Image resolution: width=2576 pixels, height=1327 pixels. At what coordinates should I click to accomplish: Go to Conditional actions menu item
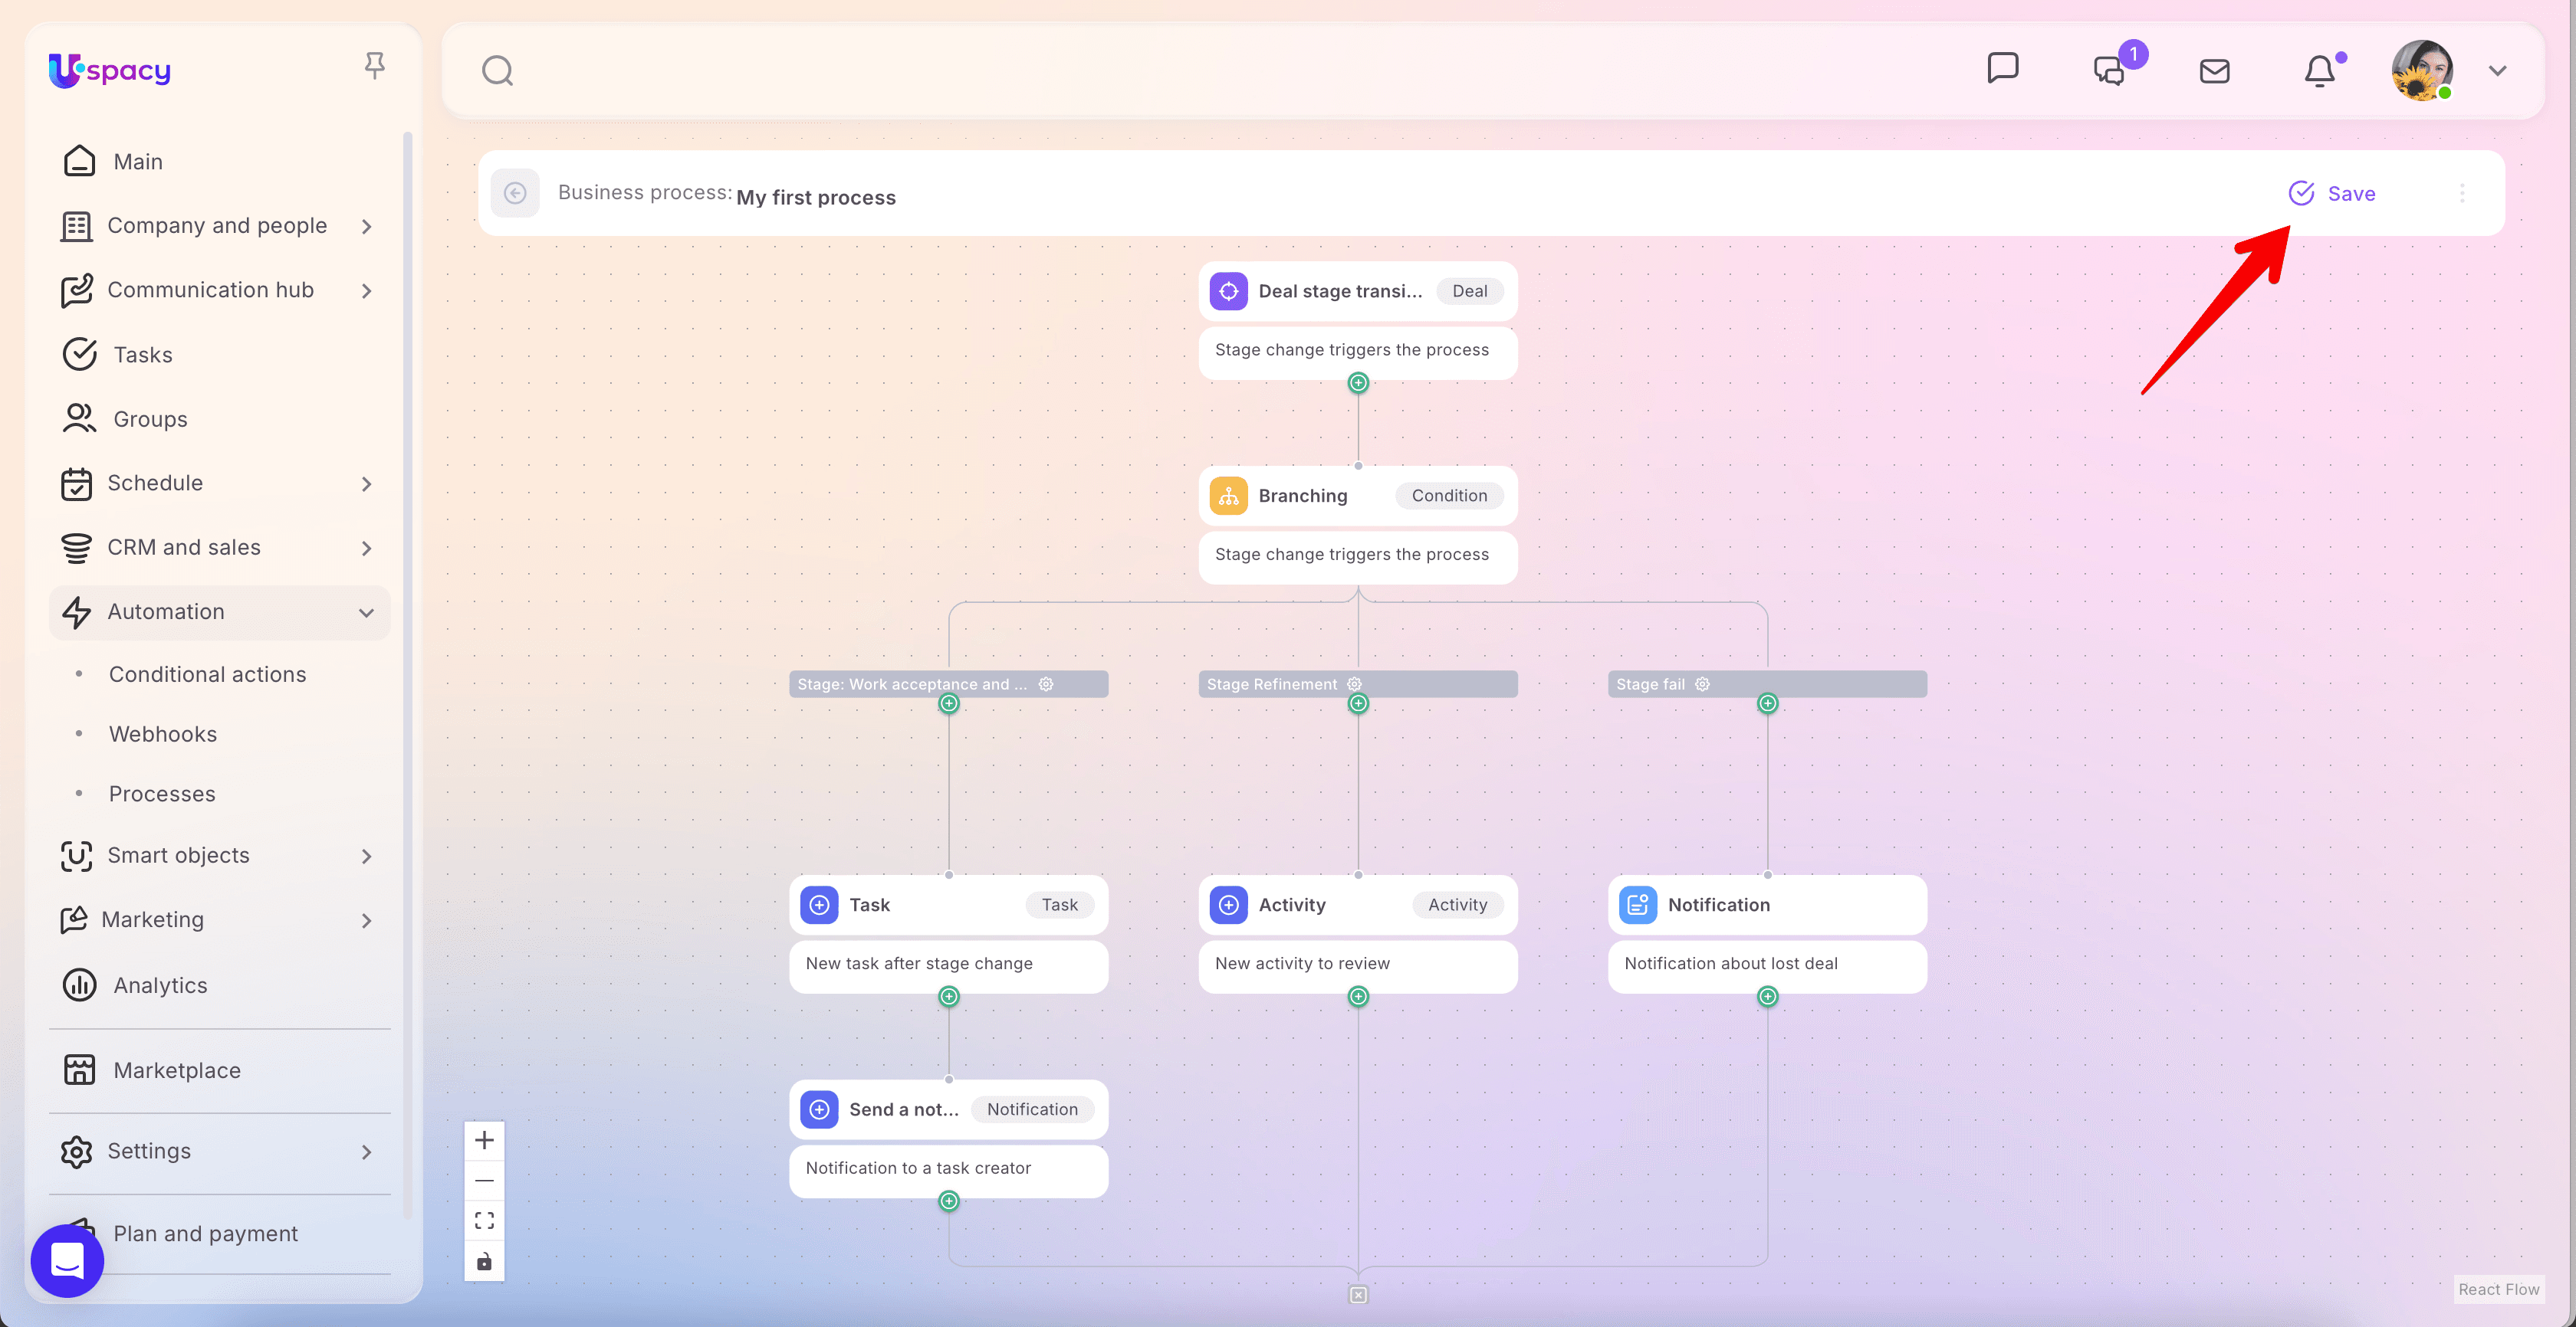207,674
